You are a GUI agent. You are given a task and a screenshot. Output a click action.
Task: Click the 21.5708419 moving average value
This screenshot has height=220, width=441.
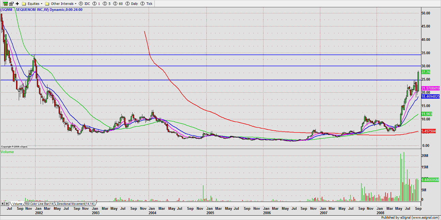[x=430, y=88]
